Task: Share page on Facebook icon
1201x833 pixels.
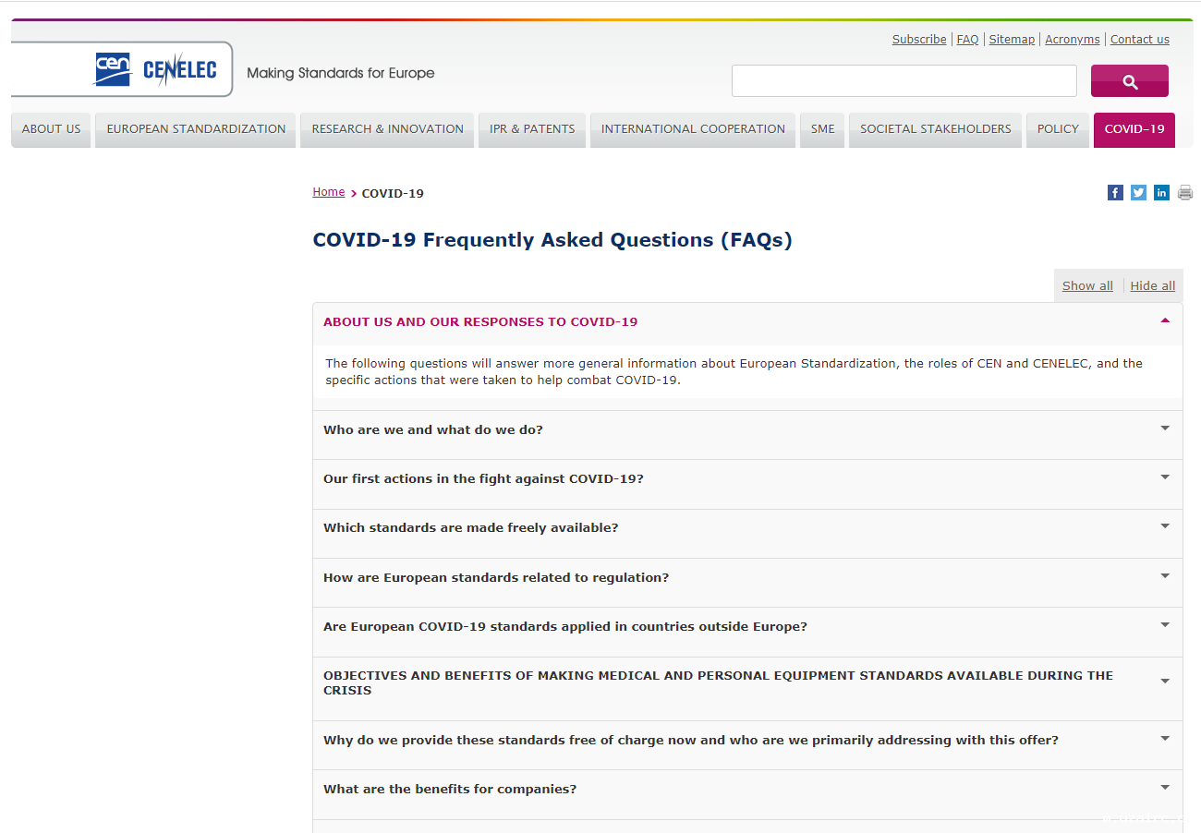Action: [x=1115, y=192]
